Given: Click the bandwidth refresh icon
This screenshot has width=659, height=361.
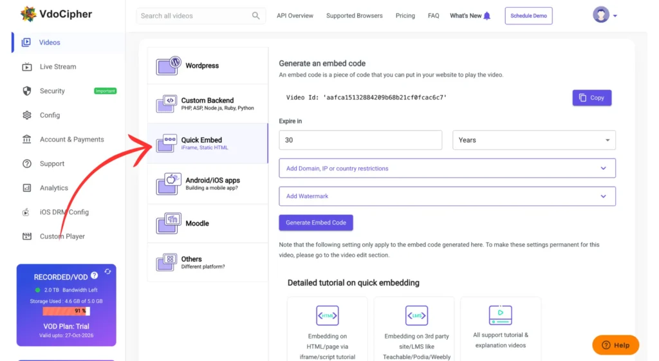Looking at the screenshot, I should [107, 272].
